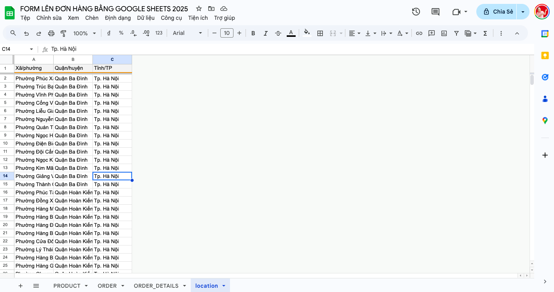Open the zoom level dropdown
The image size is (554, 292).
(84, 33)
